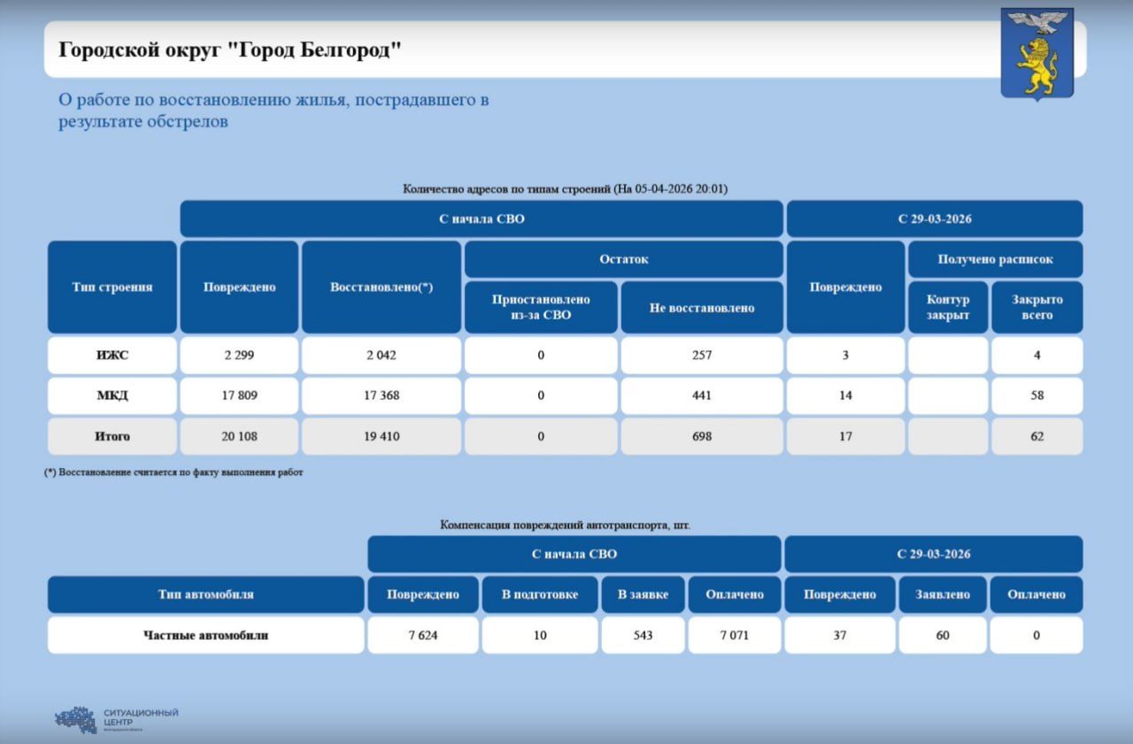Click the total damaged value 20 108
1133x744 pixels.
[239, 436]
